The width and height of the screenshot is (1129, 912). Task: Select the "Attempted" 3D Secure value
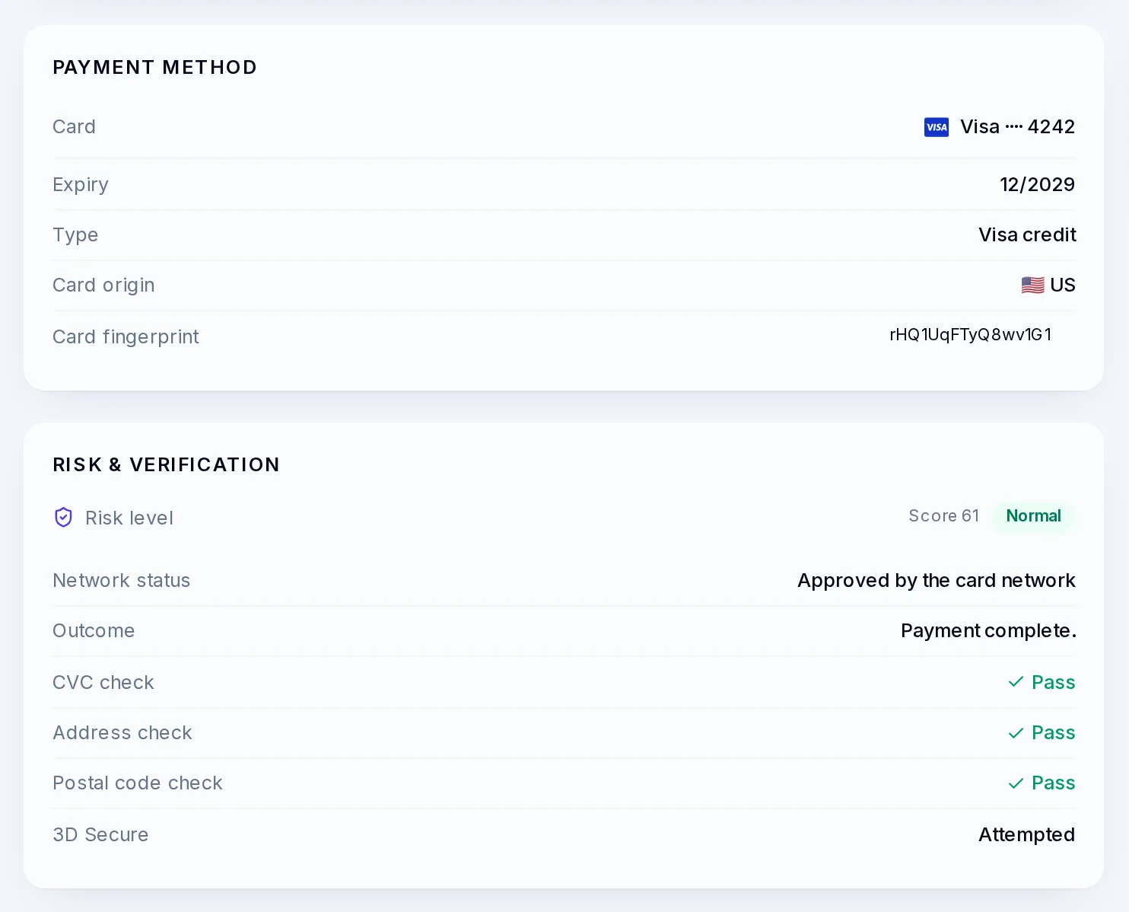pyautogui.click(x=1027, y=834)
